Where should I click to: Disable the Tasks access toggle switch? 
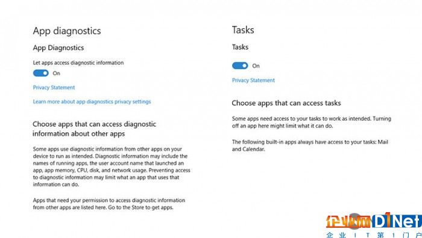[x=240, y=66]
